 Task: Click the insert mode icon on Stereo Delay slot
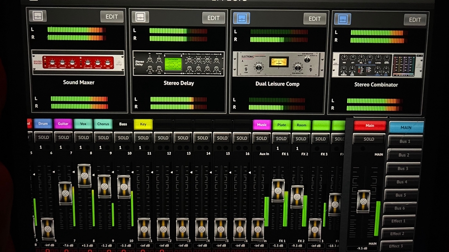139,17
